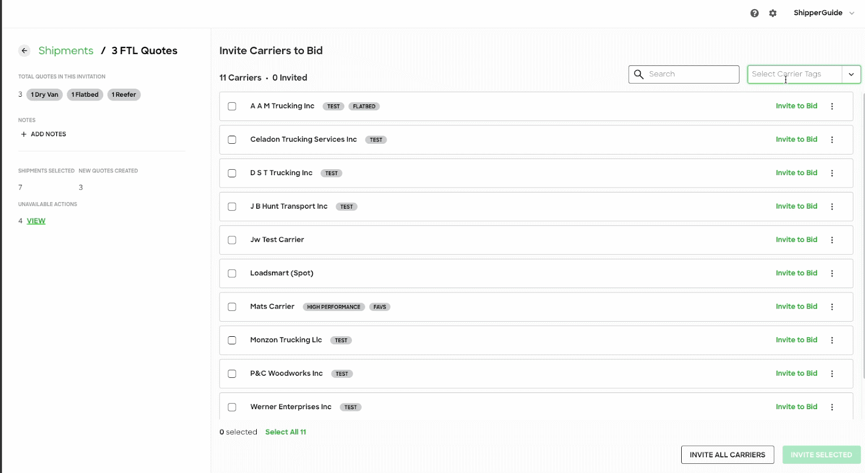Open the settings gear icon
The height and width of the screenshot is (473, 865).
pos(773,13)
